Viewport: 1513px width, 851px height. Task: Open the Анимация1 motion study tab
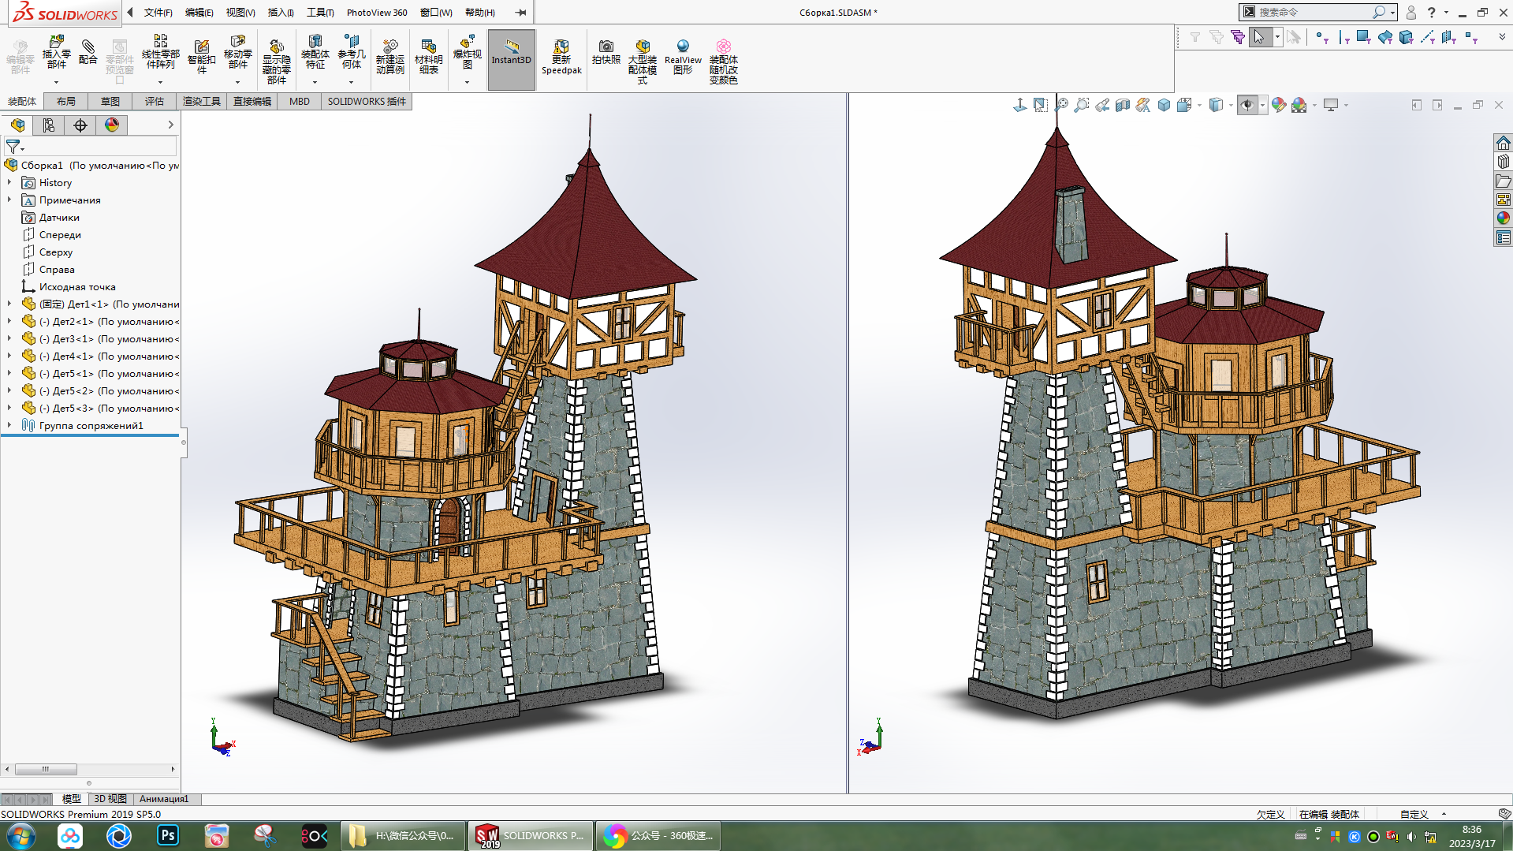[x=164, y=799]
